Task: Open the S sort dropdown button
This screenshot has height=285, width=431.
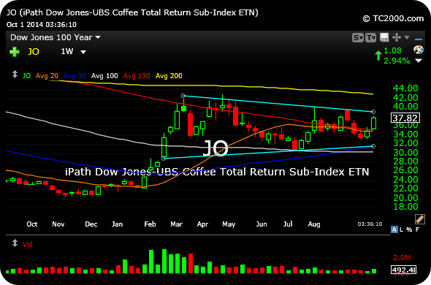Action: tap(358, 38)
